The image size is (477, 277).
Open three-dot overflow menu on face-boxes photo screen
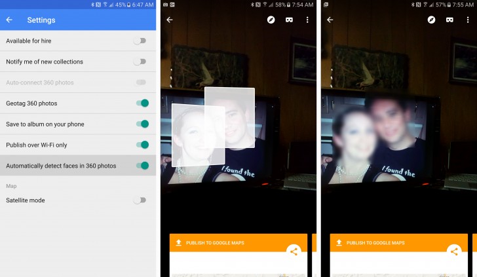coord(307,20)
